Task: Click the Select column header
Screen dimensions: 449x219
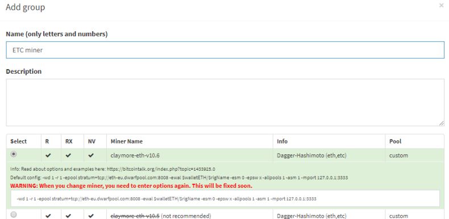Action: [x=18, y=141]
